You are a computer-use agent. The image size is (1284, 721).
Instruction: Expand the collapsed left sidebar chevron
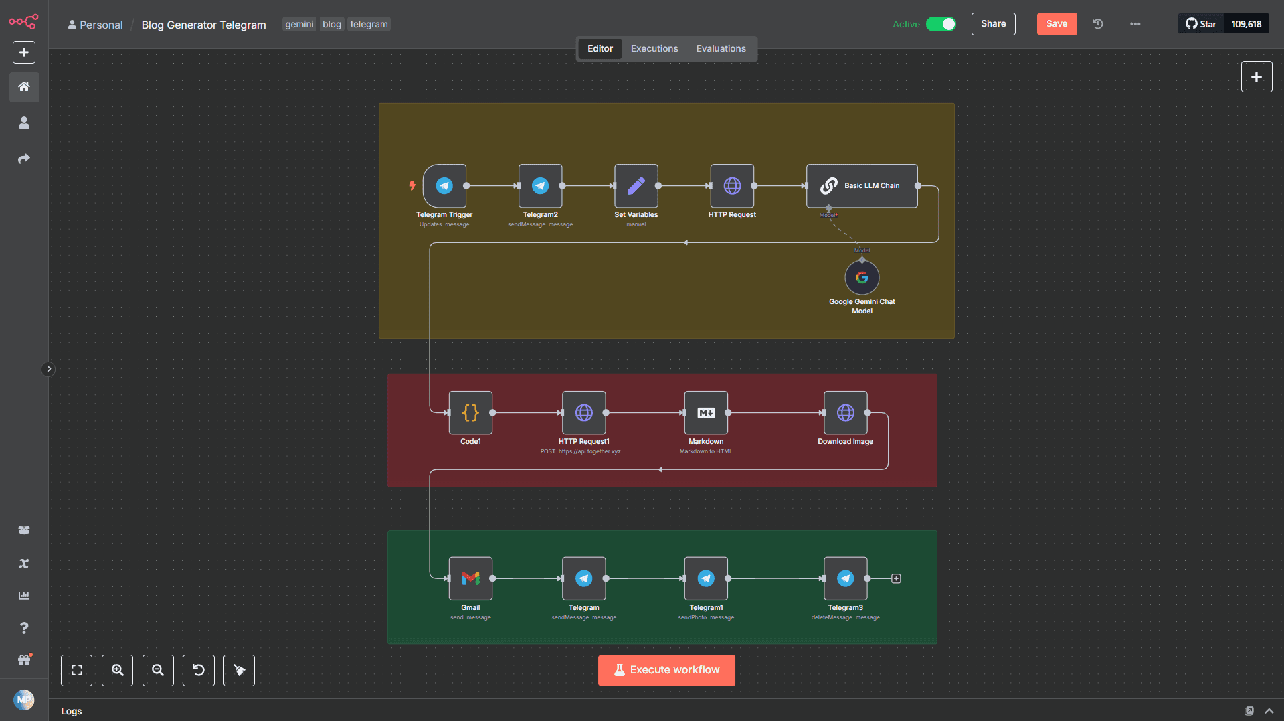click(x=48, y=369)
